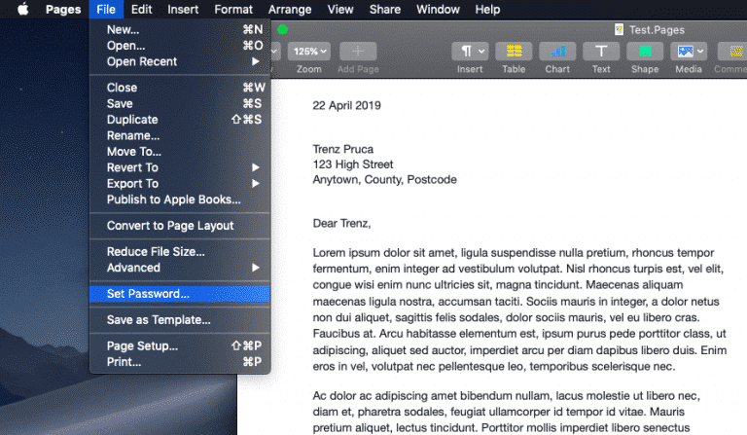Image resolution: width=747 pixels, height=435 pixels.
Task: Expand the Open Recent submenu
Action: point(180,61)
